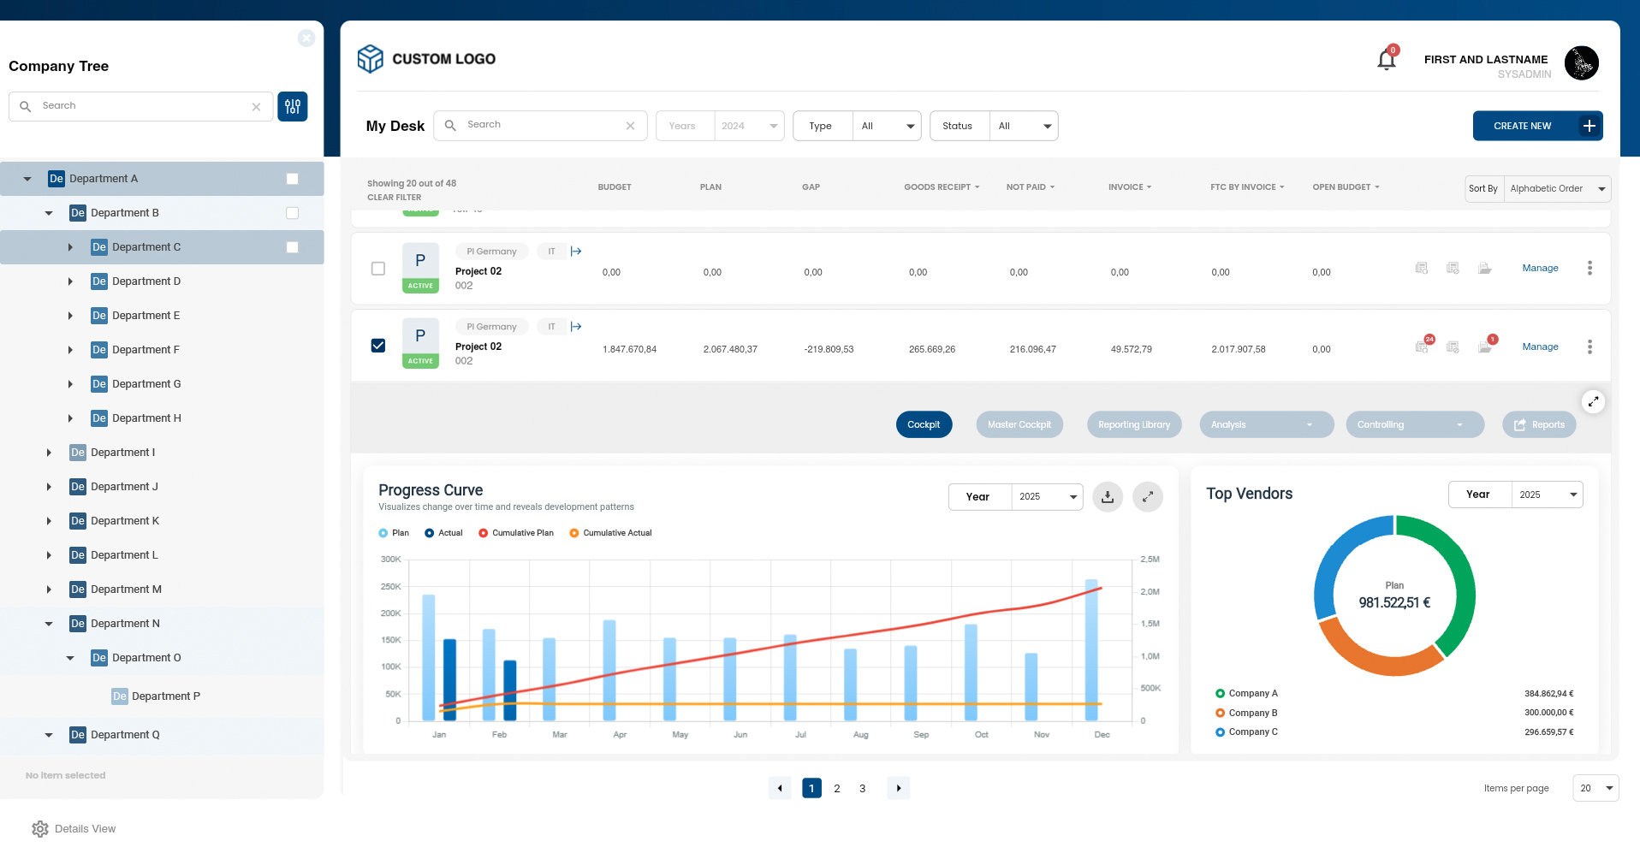1640x853 pixels.
Task: Click the notification bell icon
Action: (1386, 60)
